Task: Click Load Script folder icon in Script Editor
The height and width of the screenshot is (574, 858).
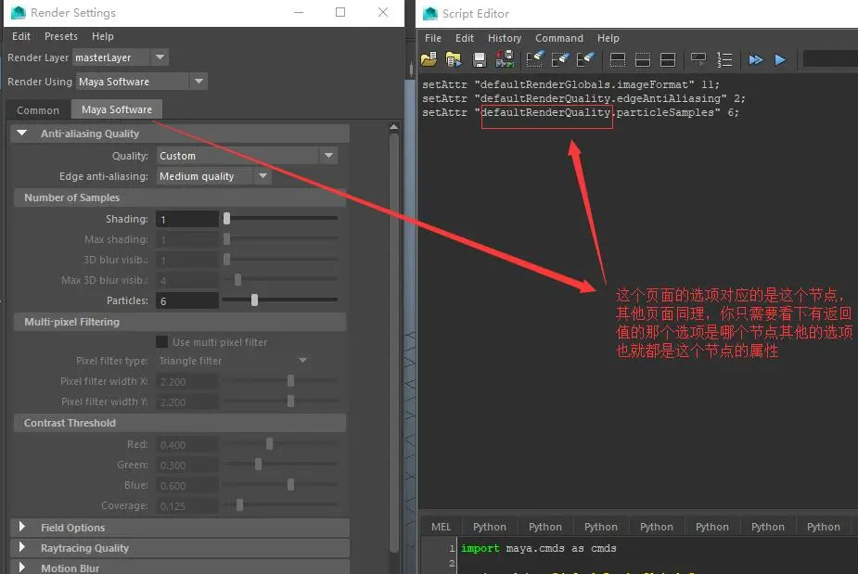Action: pos(429,59)
